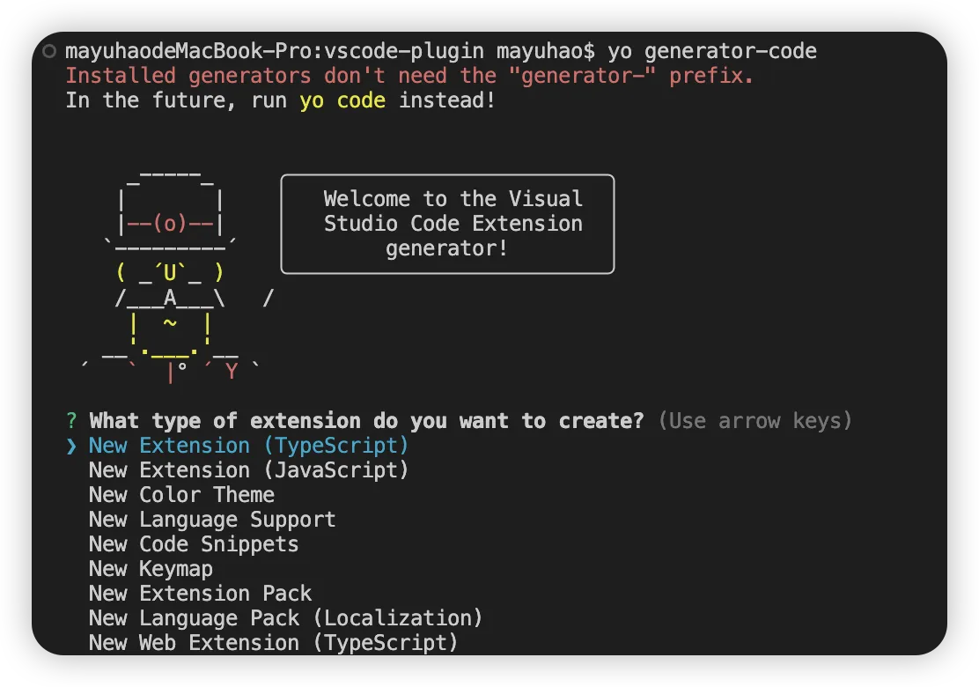Click the circle command marker before the prompt

[50, 51]
